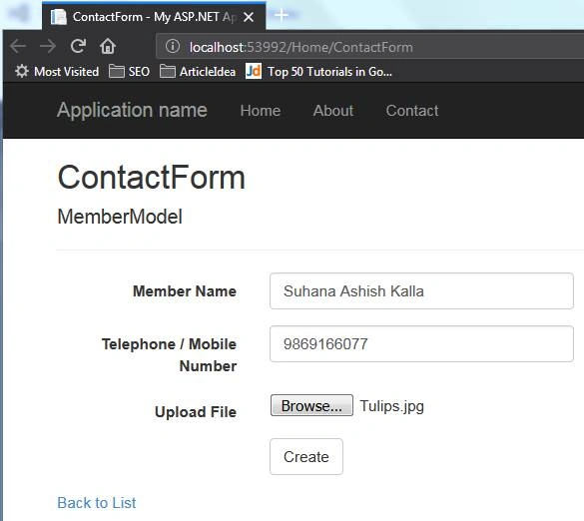The height and width of the screenshot is (521, 584).
Task: Open a new tab with plus icon
Action: point(281,15)
